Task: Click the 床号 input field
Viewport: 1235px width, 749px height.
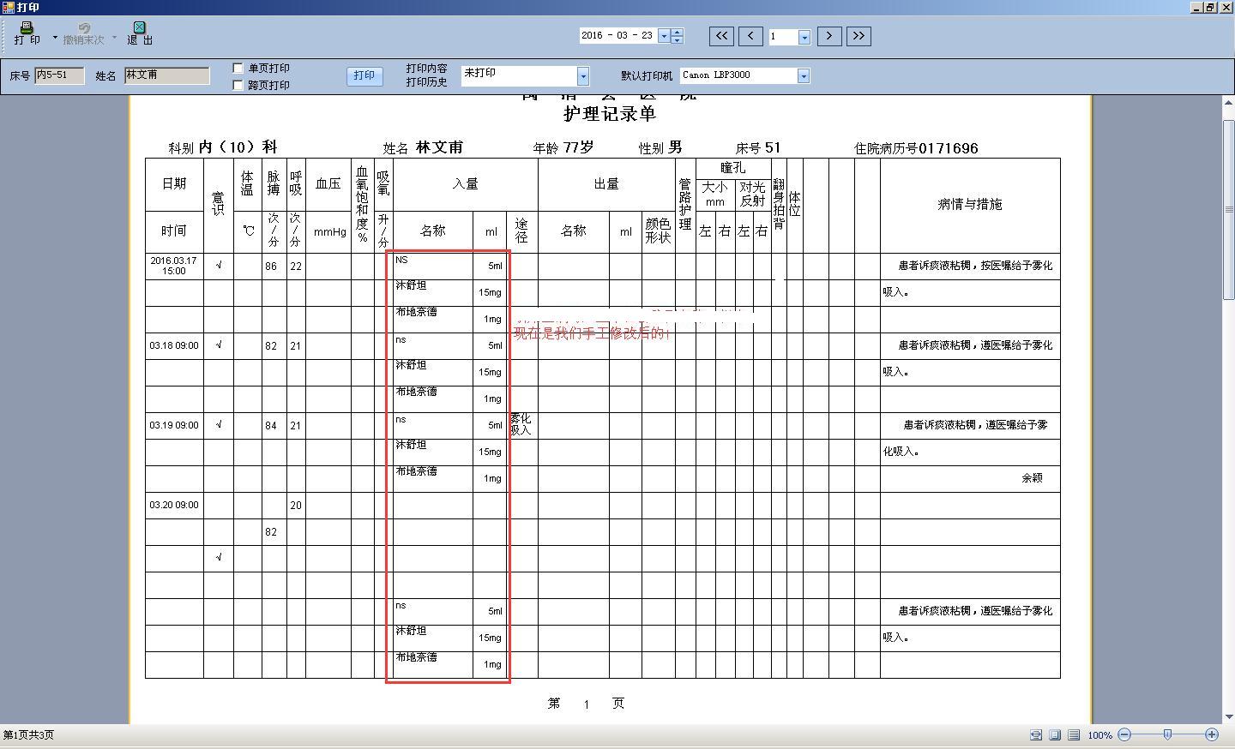Action: pos(59,75)
